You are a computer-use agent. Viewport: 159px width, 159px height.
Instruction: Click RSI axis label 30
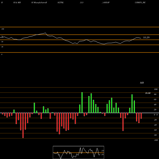pyautogui.click(x=2, y=47)
